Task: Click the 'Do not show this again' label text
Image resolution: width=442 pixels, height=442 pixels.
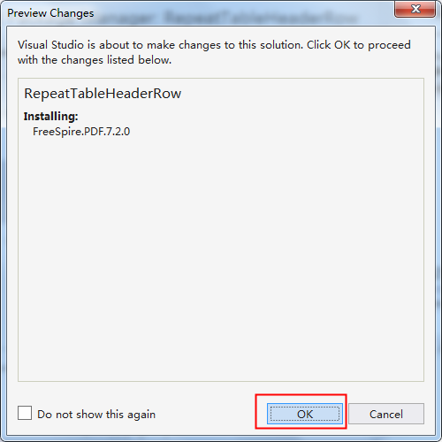Action: click(96, 415)
